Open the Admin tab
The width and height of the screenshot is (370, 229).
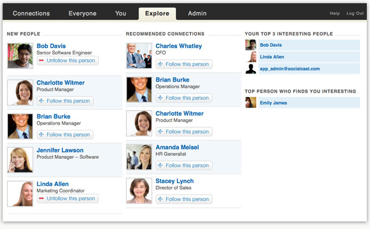[x=197, y=13]
